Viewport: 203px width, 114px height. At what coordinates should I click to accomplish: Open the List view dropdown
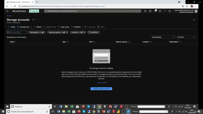pyautogui.click(x=186, y=37)
